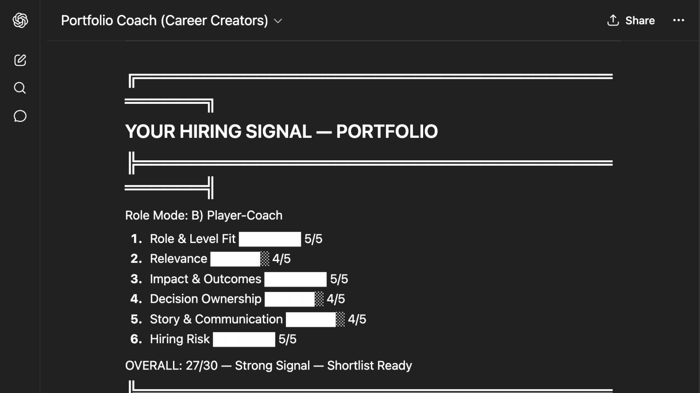Expand the chevron beside Portfolio Coach title

[x=278, y=21]
